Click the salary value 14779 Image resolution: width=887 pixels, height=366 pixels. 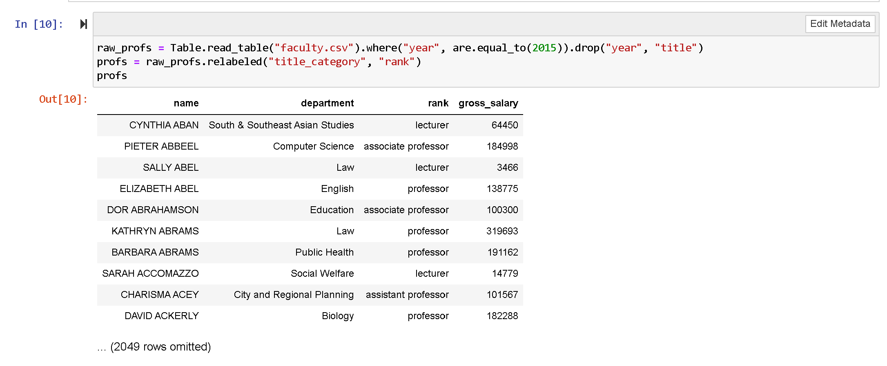[505, 273]
